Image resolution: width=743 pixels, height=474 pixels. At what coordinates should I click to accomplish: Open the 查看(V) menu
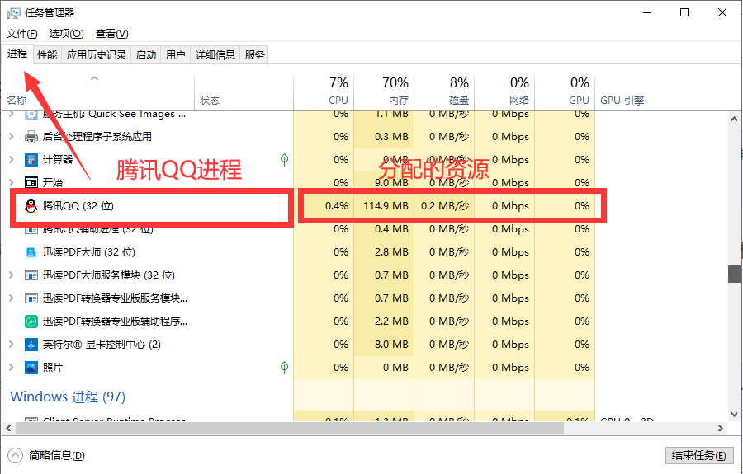pos(111,34)
